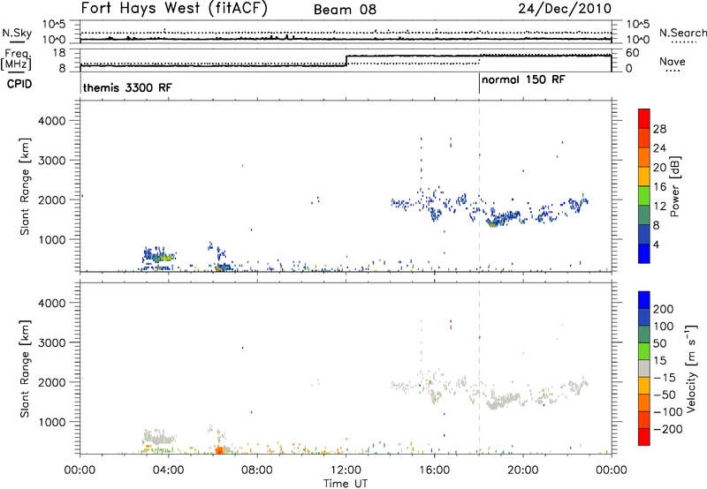Select the "themis 3300 RF" mode label

127,87
